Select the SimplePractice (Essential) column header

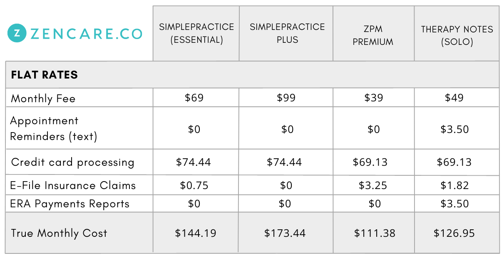(196, 34)
